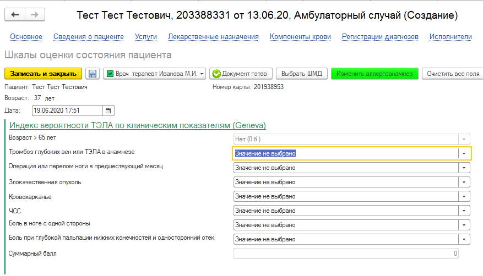
Task: Expand the Злокачественная опухоль dropdown
Action: pos(464,182)
